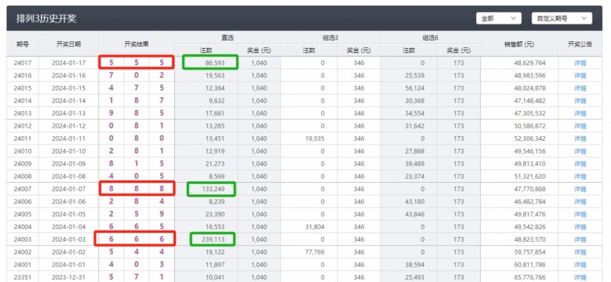Open 详情 link for issue 24011
611x282 pixels.
[580, 139]
